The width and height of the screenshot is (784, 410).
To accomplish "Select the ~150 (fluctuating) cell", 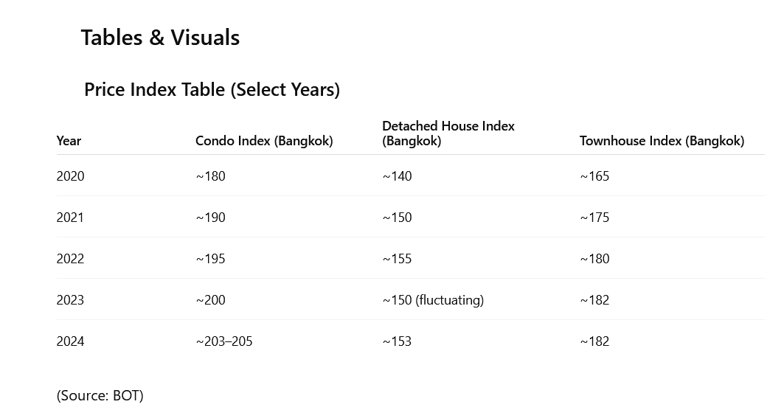I will tap(433, 300).
